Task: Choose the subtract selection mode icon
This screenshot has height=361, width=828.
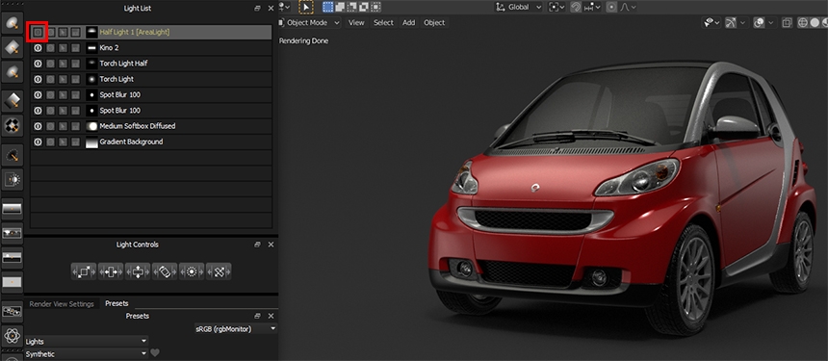Action: (351, 8)
